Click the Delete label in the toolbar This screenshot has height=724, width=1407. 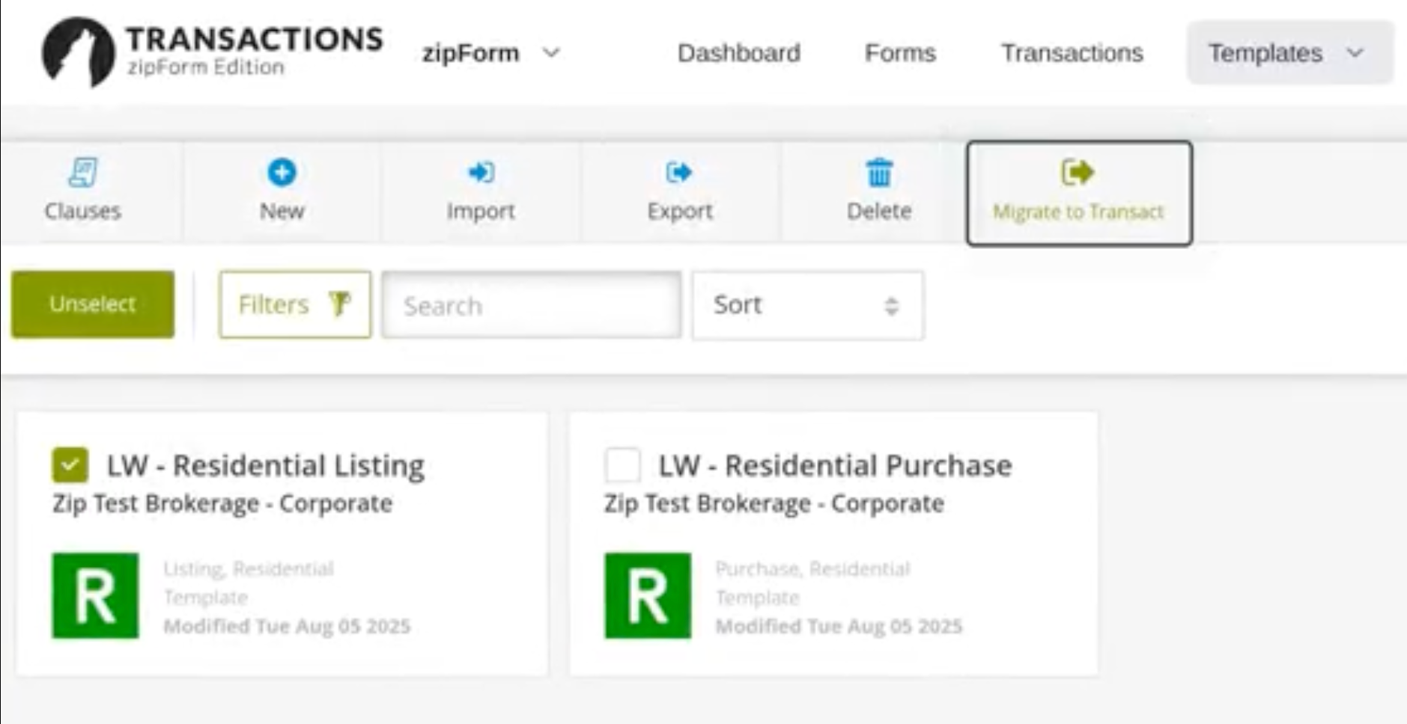[x=879, y=211]
